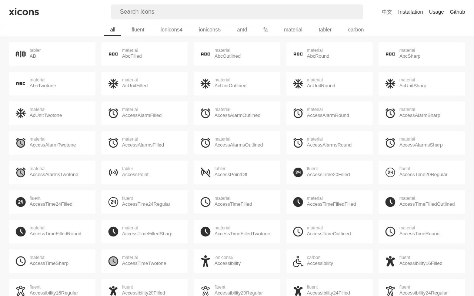Choose the AbcFilled icon
Screen dimensions: 474x296
coord(113,54)
